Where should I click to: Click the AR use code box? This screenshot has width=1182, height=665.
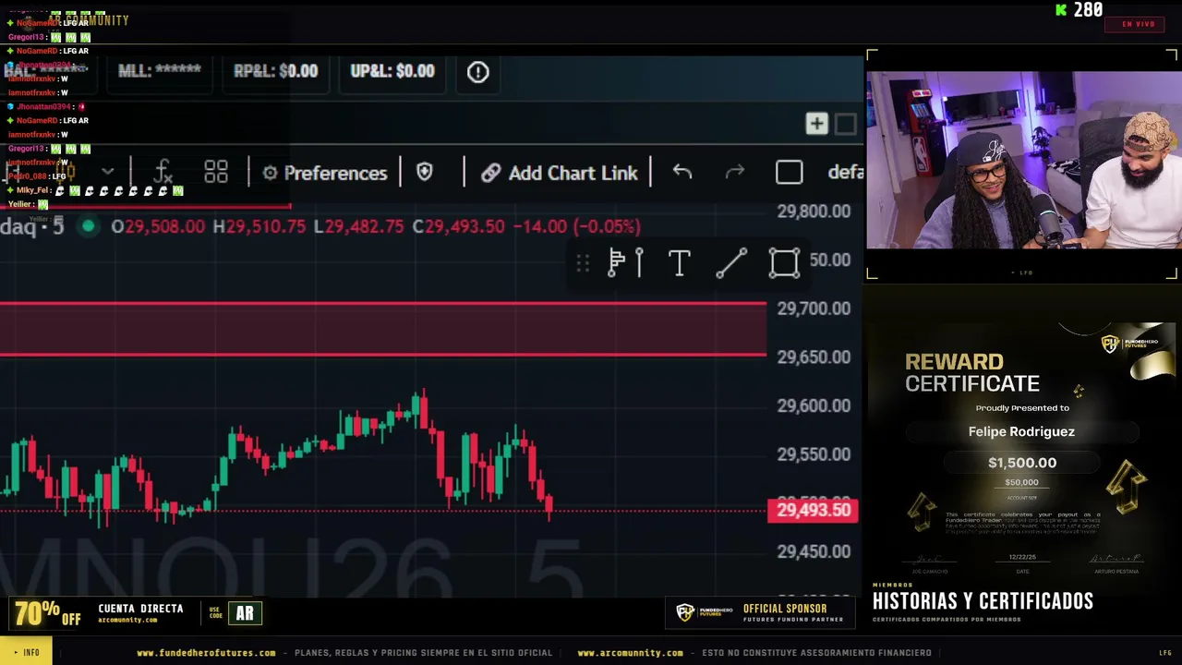pos(245,613)
